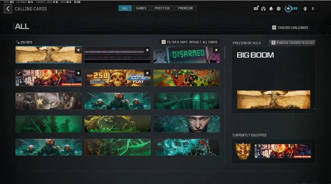This screenshot has height=184, width=331.
Task: Click the BIG BOOM title text
Action: [255, 55]
